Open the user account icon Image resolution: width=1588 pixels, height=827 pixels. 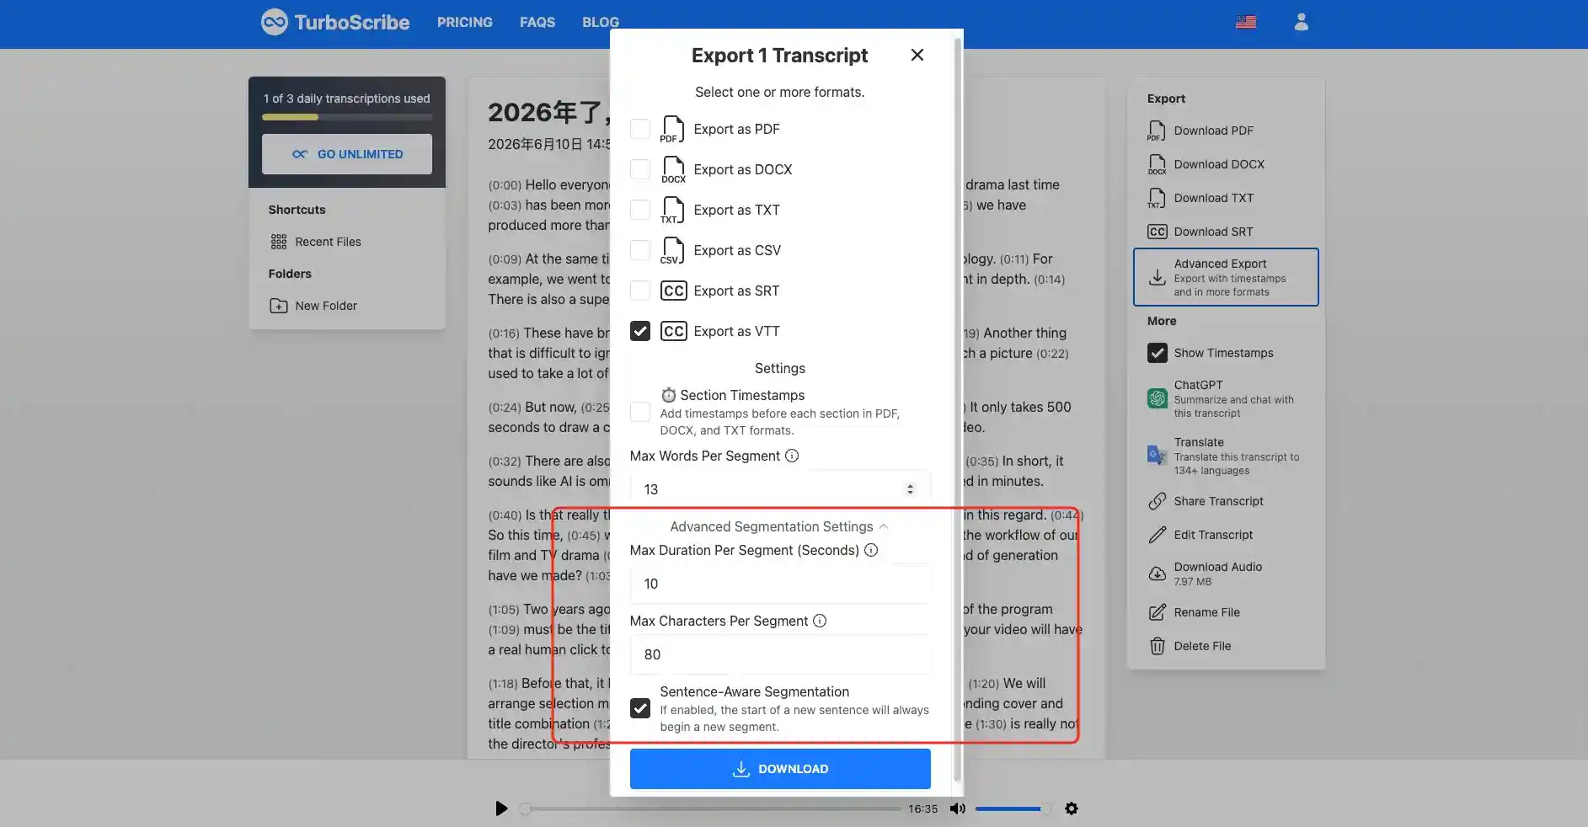coord(1301,22)
